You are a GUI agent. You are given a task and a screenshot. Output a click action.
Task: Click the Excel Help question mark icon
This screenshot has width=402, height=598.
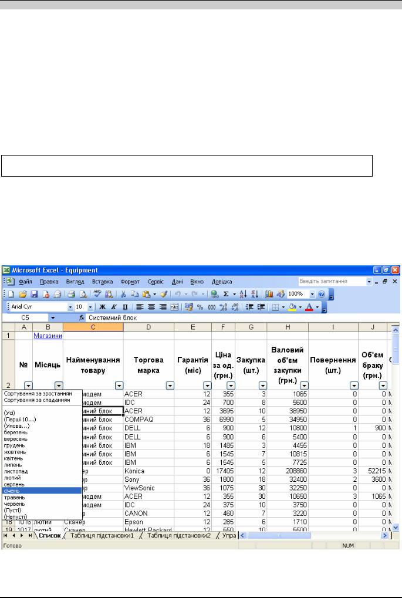322,294
